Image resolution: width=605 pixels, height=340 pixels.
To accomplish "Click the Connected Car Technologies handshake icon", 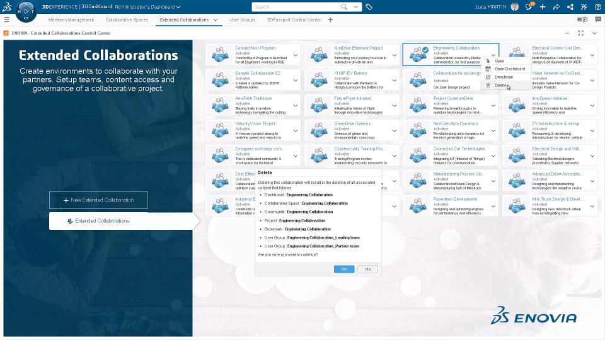I will click(x=418, y=156).
